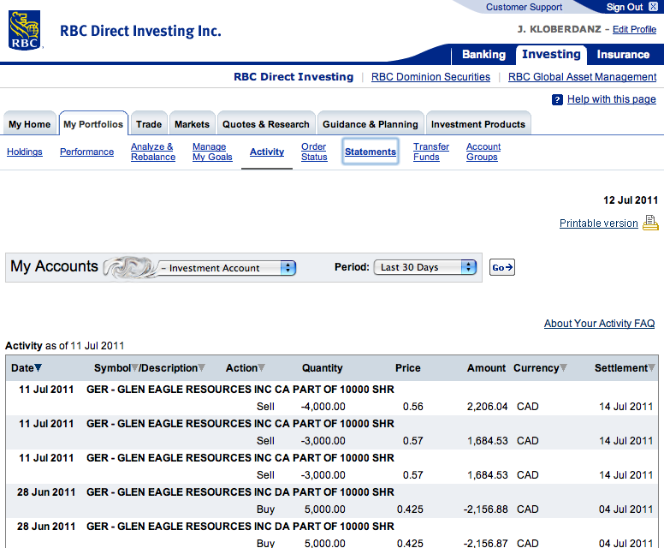This screenshot has height=548, width=664.
Task: Open the Statements link
Action: coord(371,152)
